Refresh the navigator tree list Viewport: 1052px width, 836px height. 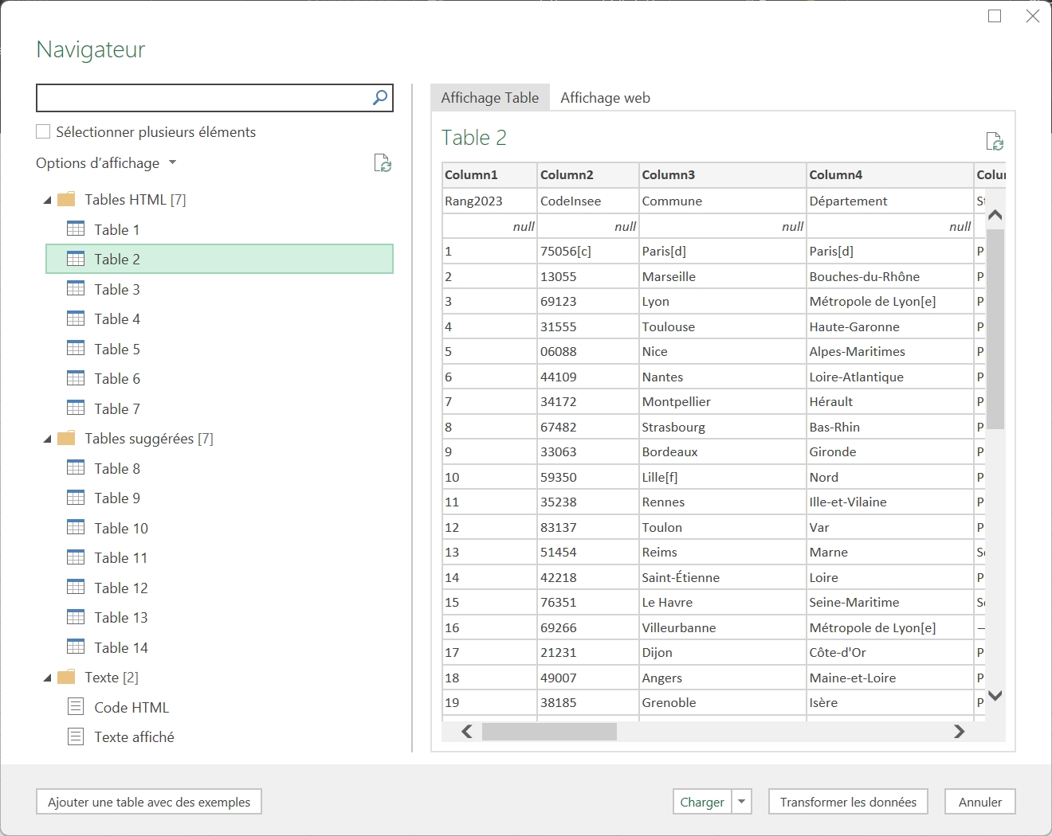point(383,163)
